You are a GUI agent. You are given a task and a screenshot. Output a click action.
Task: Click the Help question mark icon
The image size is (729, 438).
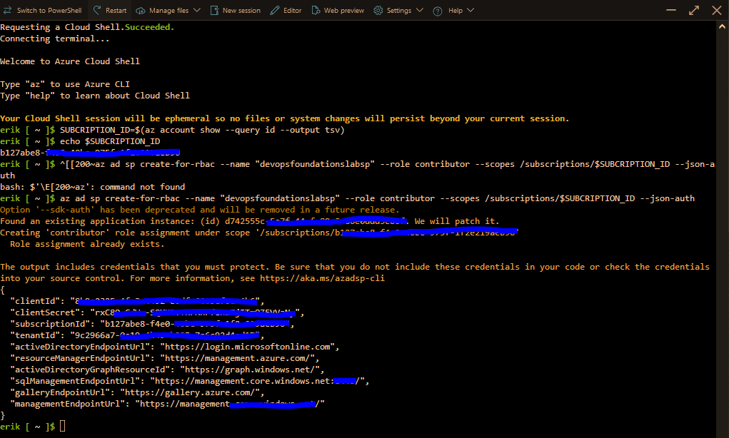coord(438,11)
